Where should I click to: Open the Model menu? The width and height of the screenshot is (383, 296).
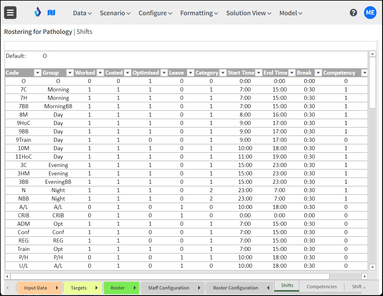click(x=291, y=13)
